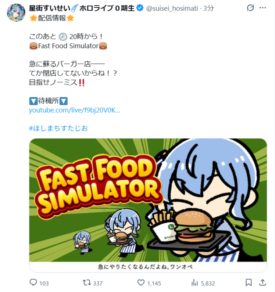The height and width of the screenshot is (292, 275).
Task: Click the blue verified badge
Action: pos(140,8)
